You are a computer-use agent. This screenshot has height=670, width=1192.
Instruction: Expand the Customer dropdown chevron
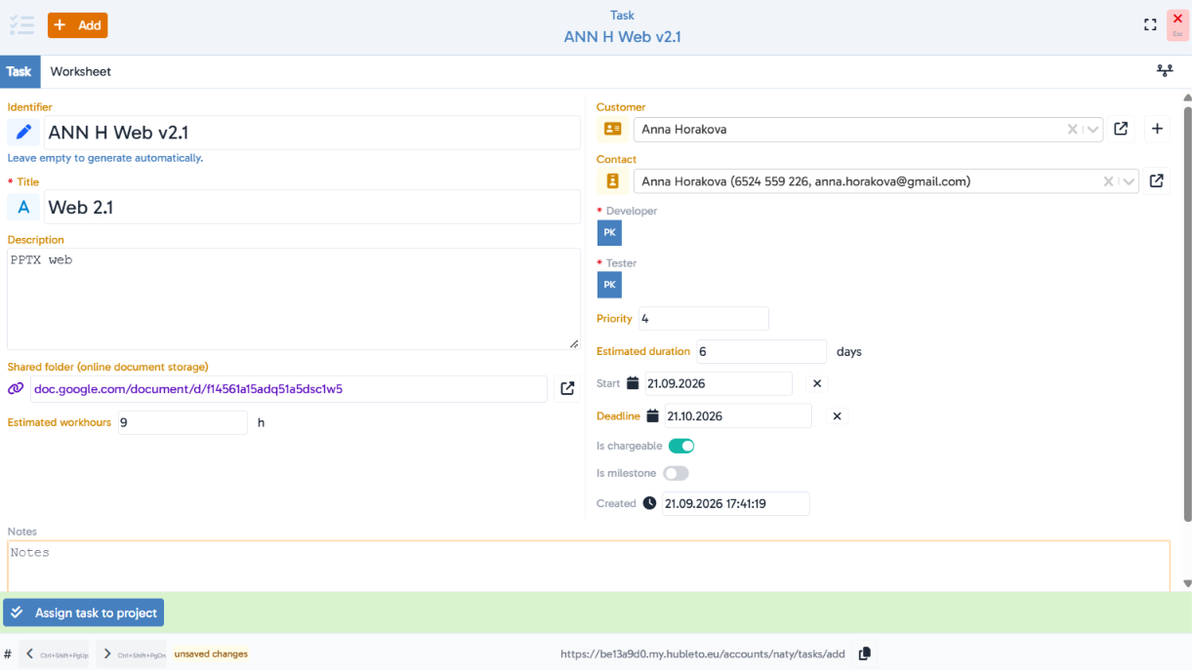(1093, 129)
